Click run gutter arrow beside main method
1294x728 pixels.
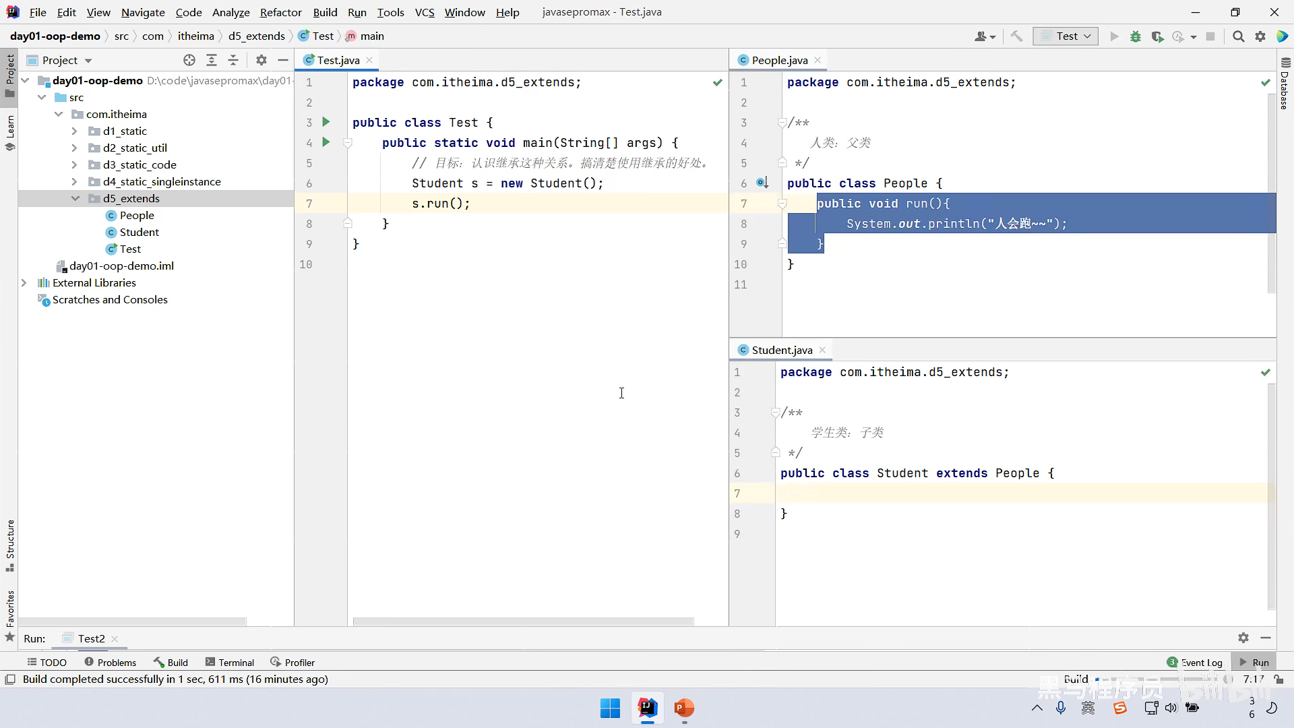326,142
